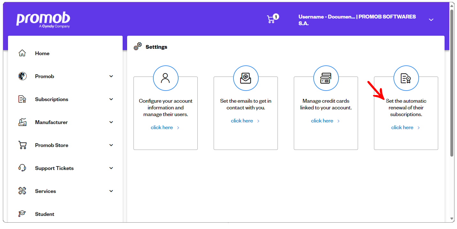Expand the Support Tickets menu chevron
Image resolution: width=457 pixels, height=229 pixels.
111,168
